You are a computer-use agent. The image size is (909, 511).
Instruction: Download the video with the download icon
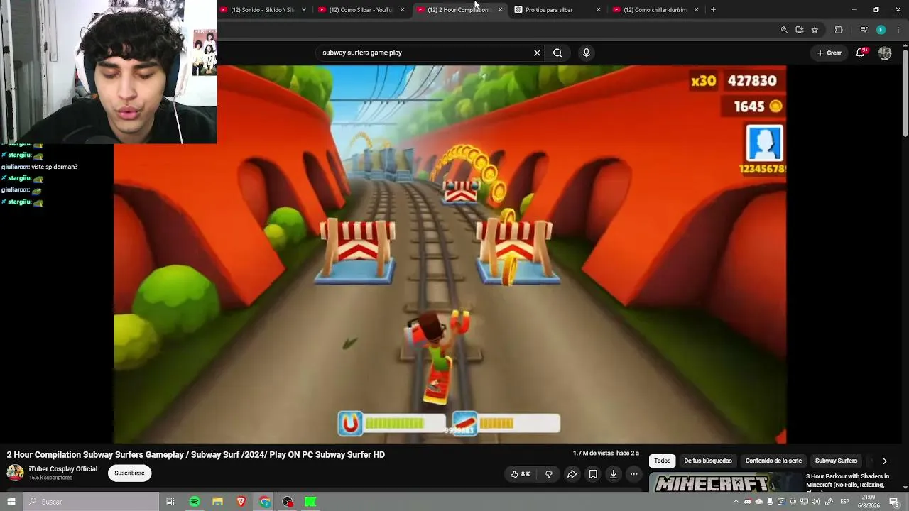(x=613, y=474)
